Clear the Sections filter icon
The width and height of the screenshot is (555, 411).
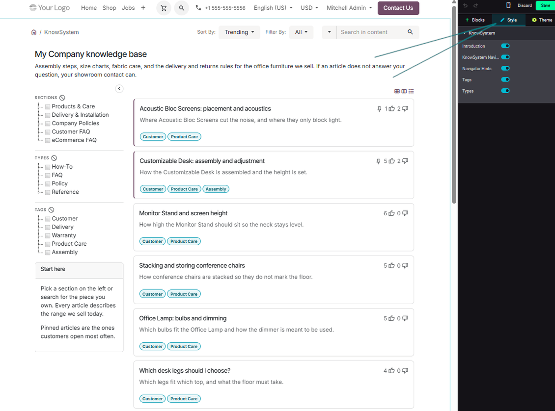62,98
